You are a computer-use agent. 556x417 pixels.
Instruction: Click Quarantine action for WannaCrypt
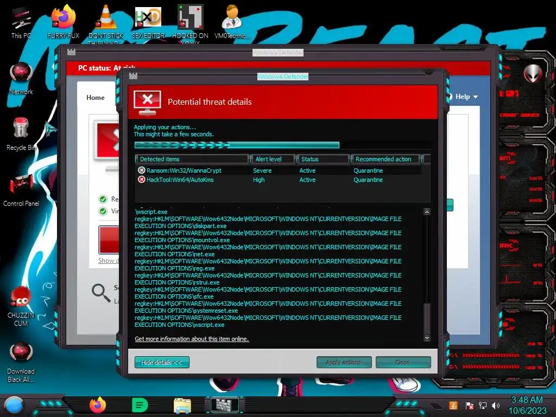[x=368, y=170]
